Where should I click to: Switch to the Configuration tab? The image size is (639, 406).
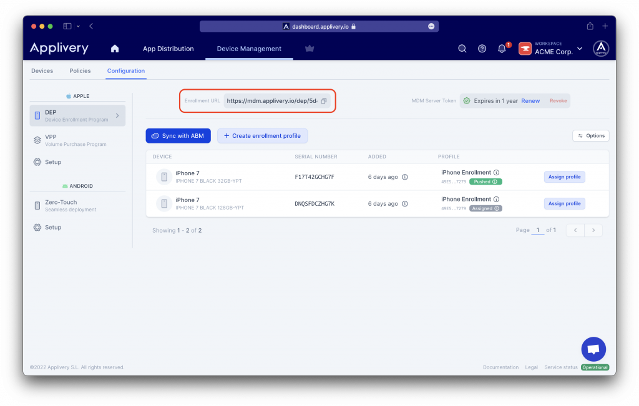126,71
